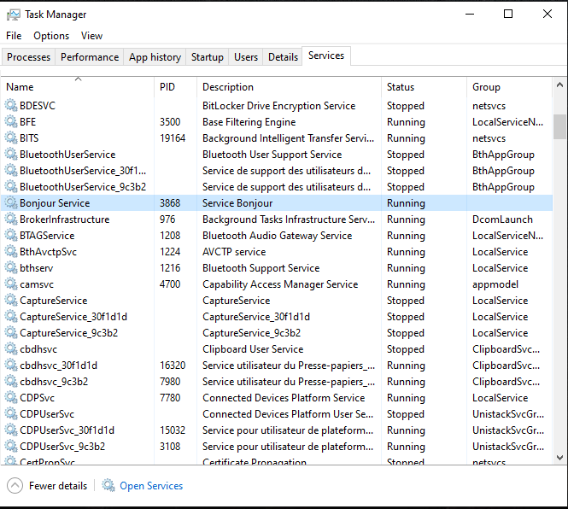The image size is (568, 509).
Task: Switch to the Processes tab
Action: pyautogui.click(x=29, y=57)
